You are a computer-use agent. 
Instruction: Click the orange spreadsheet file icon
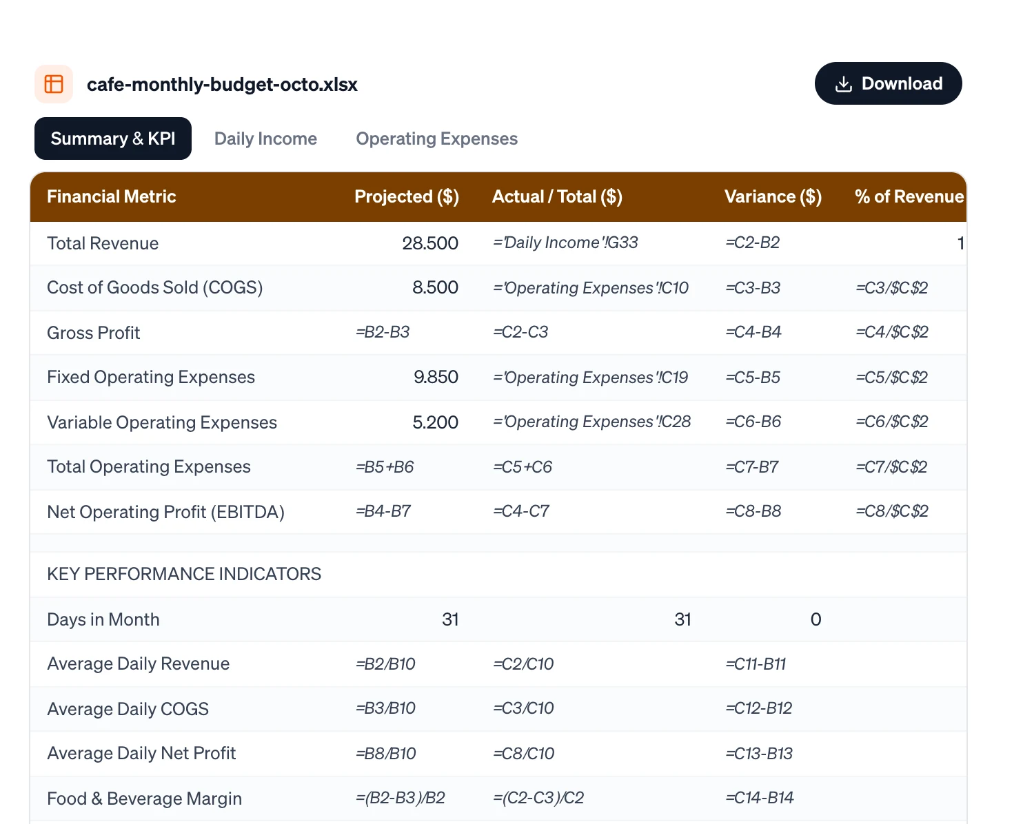point(54,84)
